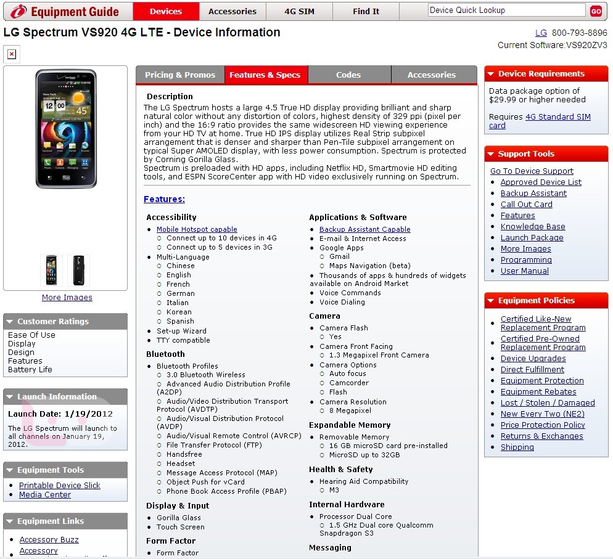
Task: Collapse the Equipment Tools panel
Action: click(x=10, y=470)
